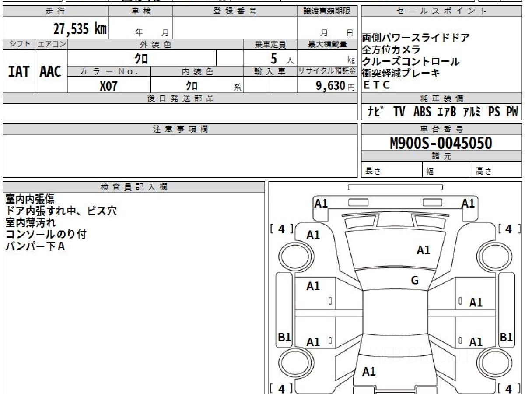Click the 室内薄汚れ inspector note

tap(30, 223)
